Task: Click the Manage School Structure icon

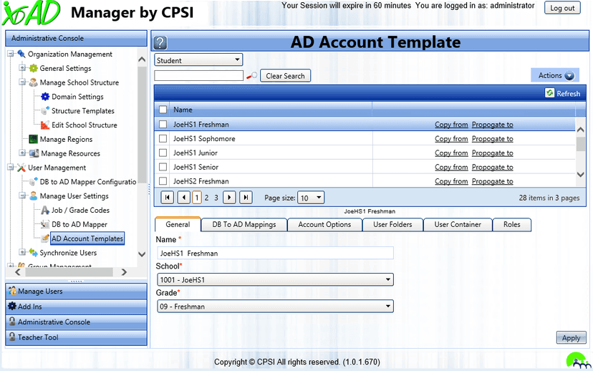Action: (34, 82)
